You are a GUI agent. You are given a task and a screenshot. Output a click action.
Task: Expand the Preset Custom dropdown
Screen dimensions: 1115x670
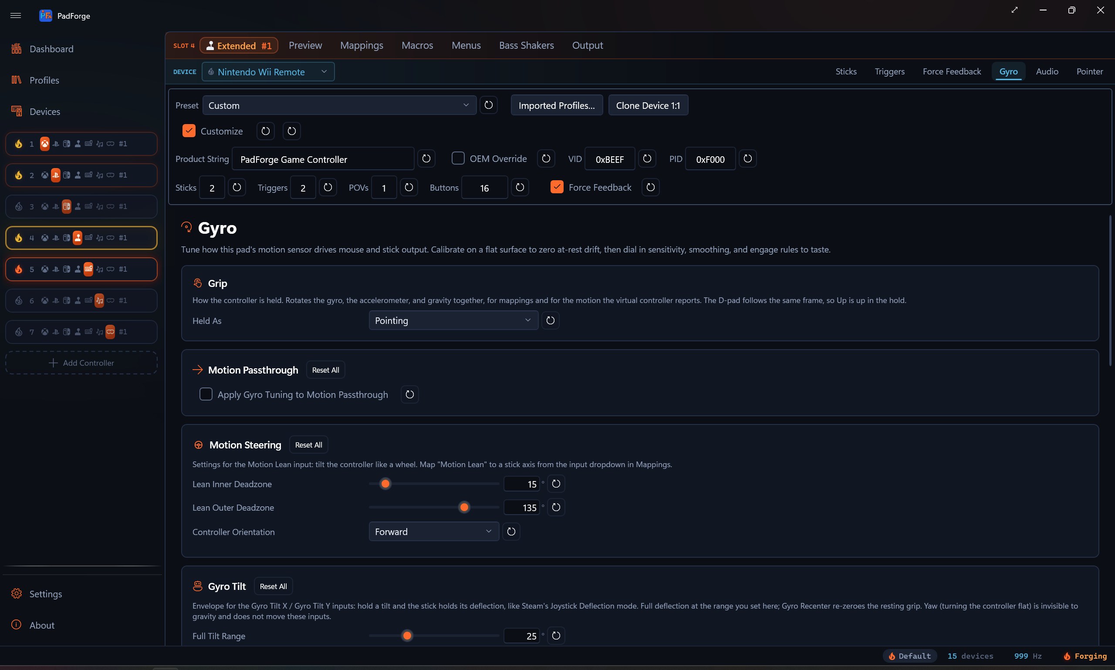(x=339, y=105)
